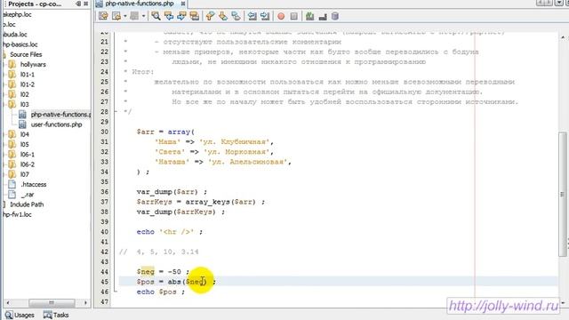This screenshot has width=569, height=320.
Task: Minimize the Projects panel icon
Action: pos(78,4)
